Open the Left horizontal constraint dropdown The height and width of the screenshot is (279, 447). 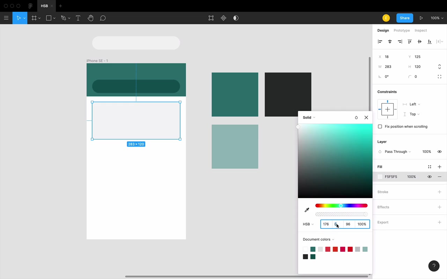(415, 104)
